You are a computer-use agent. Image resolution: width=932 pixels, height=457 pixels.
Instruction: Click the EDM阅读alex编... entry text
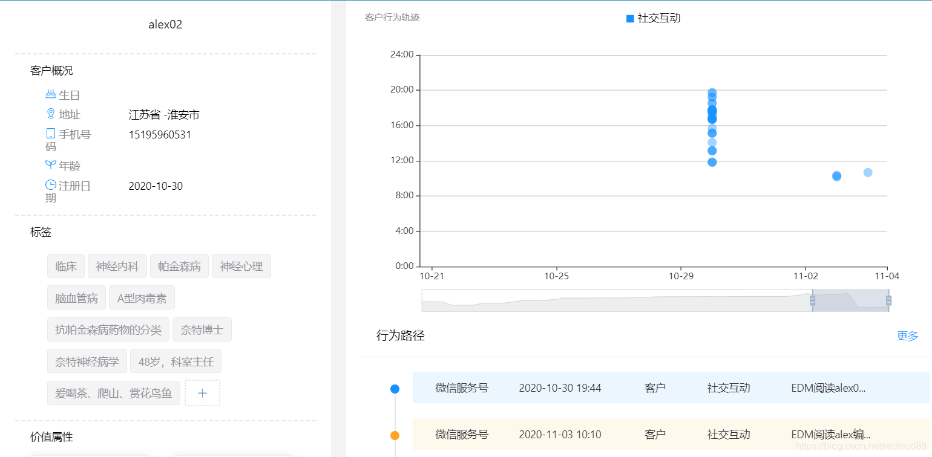pyautogui.click(x=831, y=435)
